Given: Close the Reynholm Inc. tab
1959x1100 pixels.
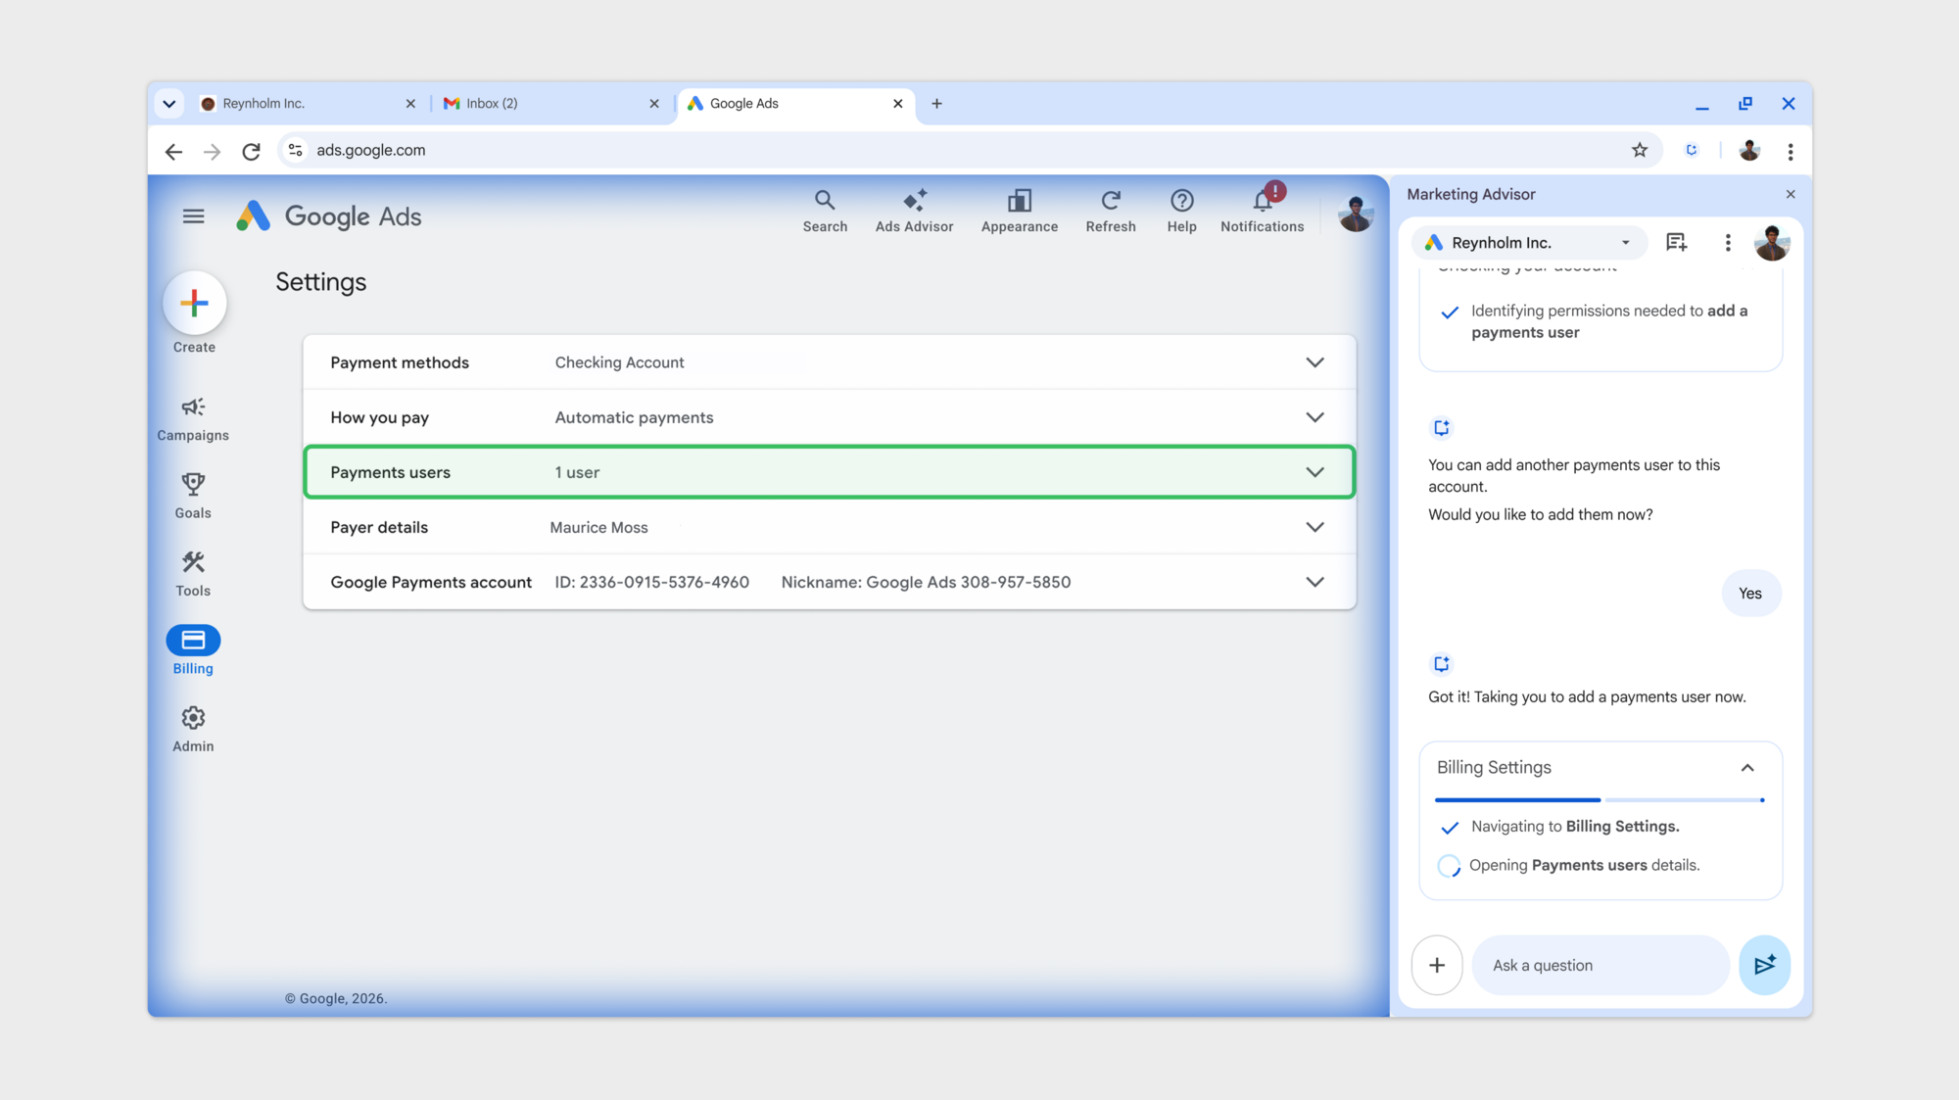Looking at the screenshot, I should [410, 103].
